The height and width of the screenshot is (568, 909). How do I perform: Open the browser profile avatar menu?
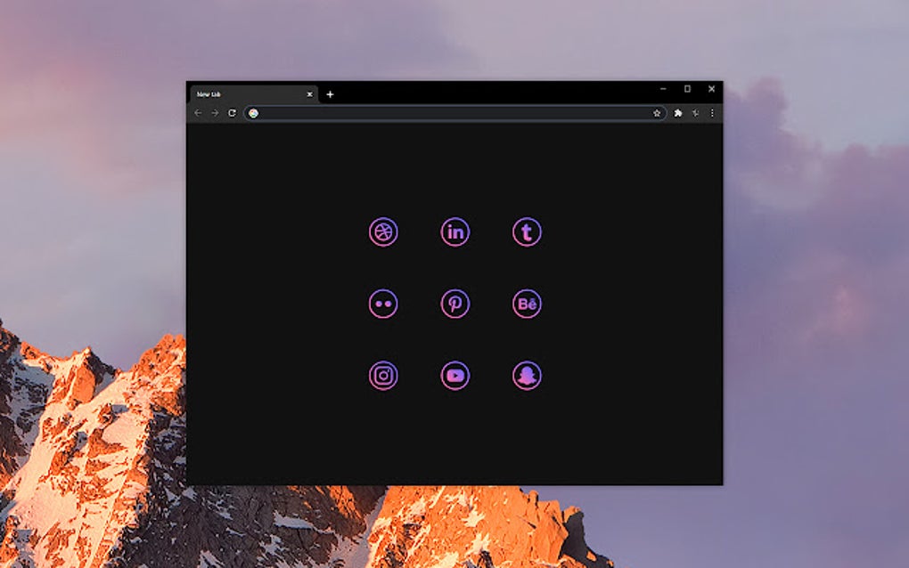(695, 114)
